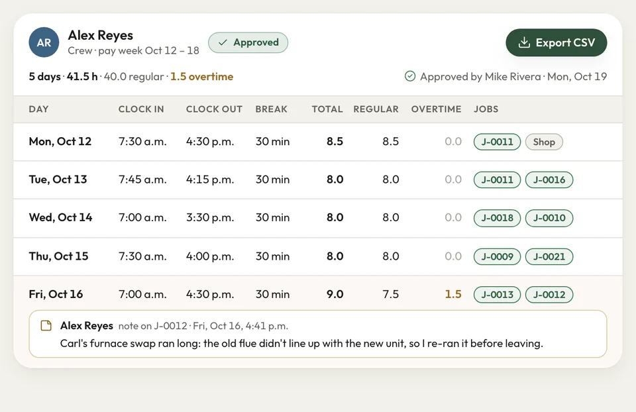Click the Approved status badge
This screenshot has width=636, height=412.
pos(248,42)
